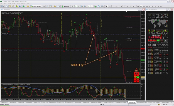Switch timeframe to M1

[x=138, y=6]
